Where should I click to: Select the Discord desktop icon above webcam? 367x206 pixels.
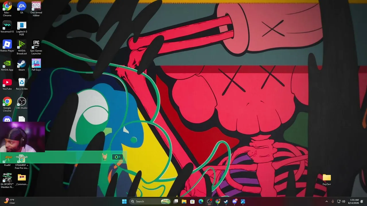[7, 119]
